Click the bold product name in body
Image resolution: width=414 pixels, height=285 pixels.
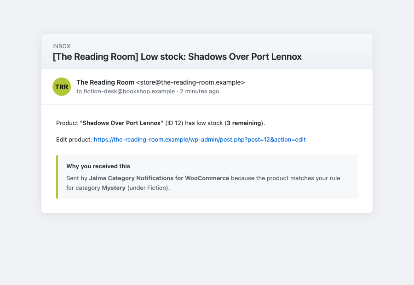point(122,123)
